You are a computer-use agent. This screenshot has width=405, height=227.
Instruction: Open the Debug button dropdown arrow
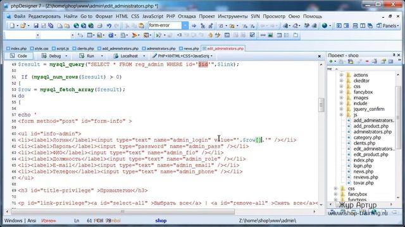pos(66,56)
